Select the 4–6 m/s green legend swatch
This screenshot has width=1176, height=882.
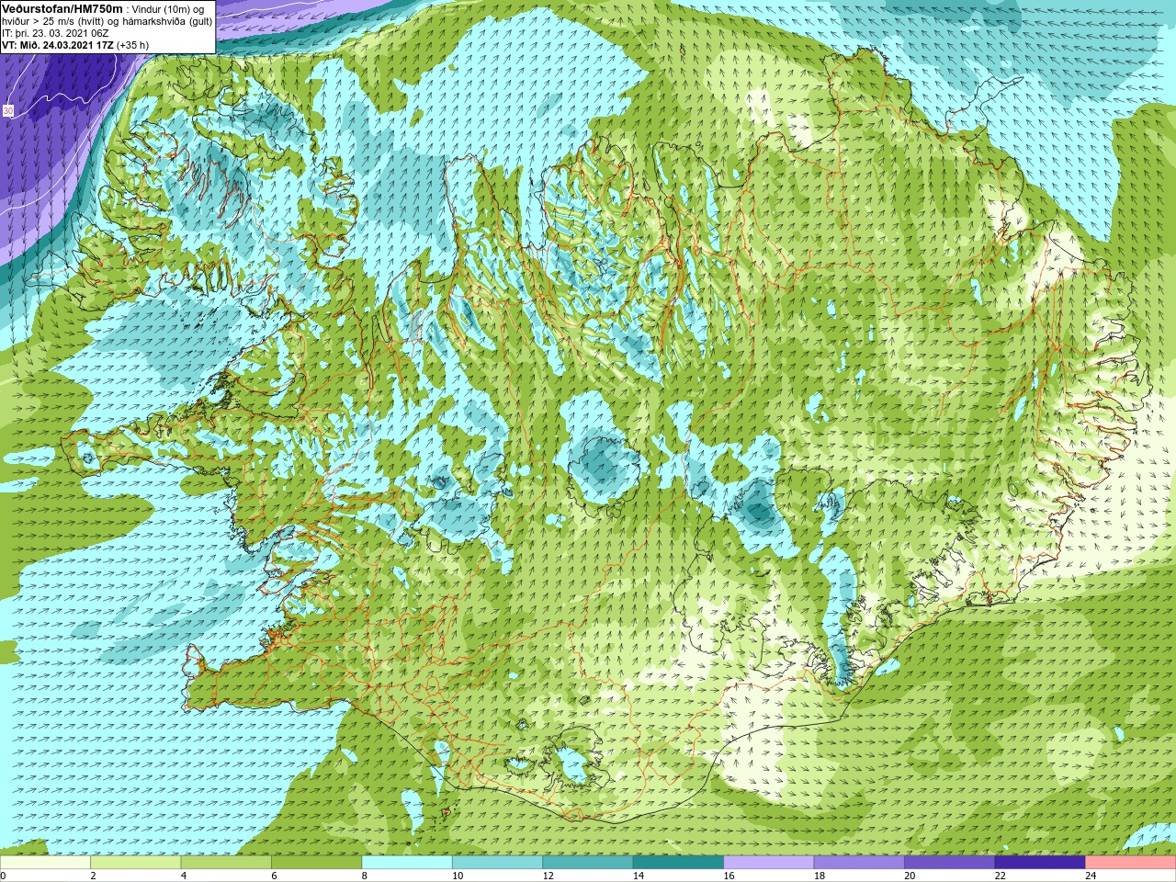(226, 863)
